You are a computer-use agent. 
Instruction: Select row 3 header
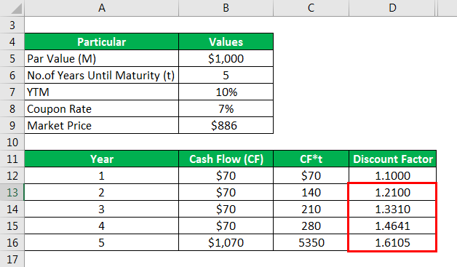click(x=12, y=25)
